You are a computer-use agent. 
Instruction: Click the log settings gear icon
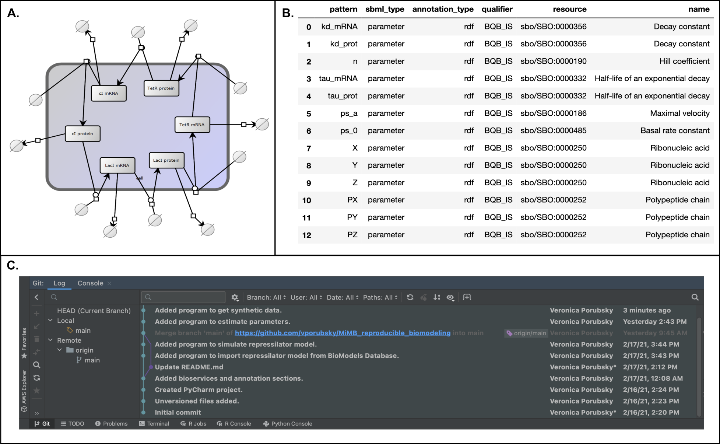(235, 297)
